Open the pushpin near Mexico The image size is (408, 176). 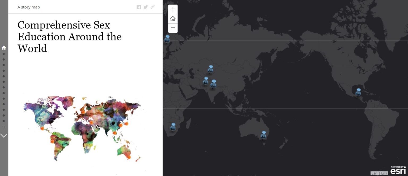(x=358, y=92)
